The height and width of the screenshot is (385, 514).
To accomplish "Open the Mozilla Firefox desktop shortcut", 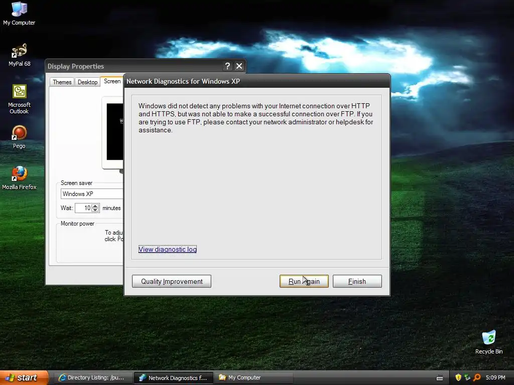I will pos(19,178).
